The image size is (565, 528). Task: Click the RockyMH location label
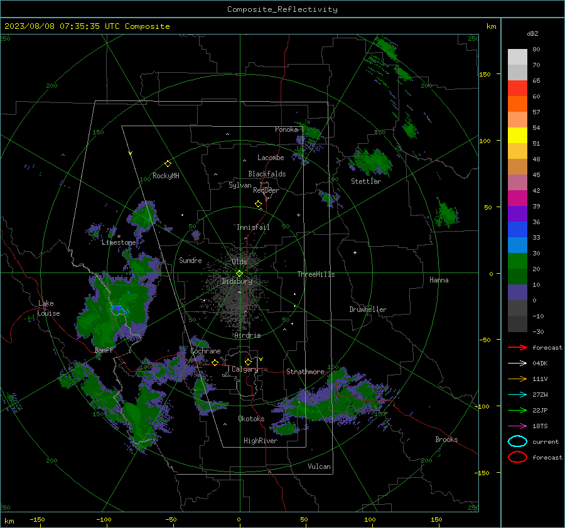coord(166,176)
